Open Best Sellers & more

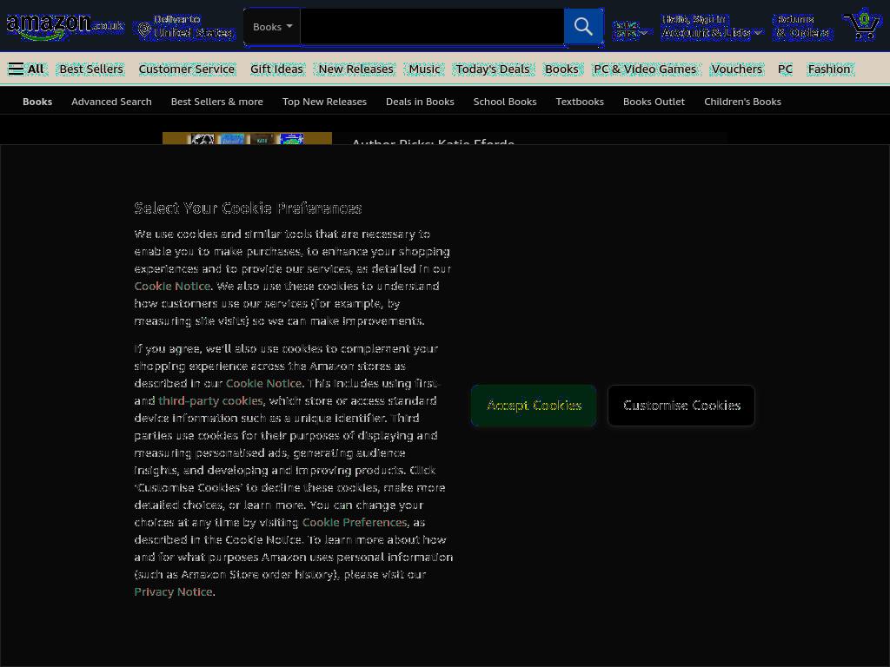click(x=216, y=102)
